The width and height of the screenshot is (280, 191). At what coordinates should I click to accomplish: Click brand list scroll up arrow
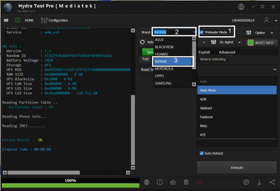[x=194, y=39]
